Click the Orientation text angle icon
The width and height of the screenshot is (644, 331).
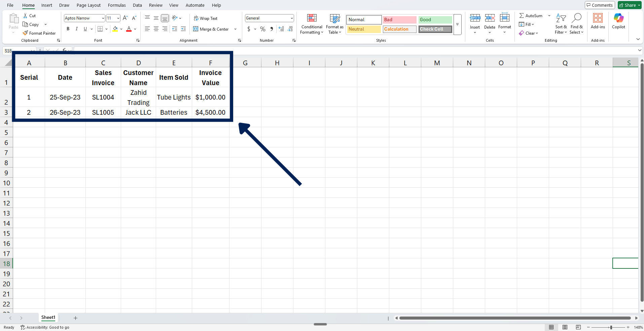pyautogui.click(x=175, y=18)
